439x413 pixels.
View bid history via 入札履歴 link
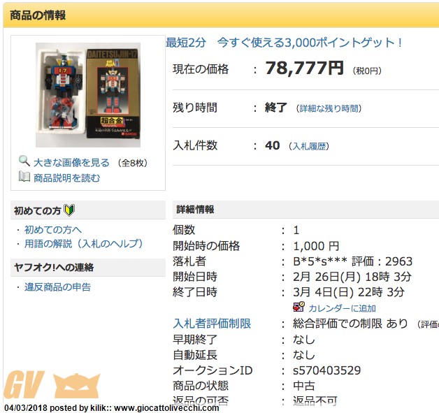point(309,146)
